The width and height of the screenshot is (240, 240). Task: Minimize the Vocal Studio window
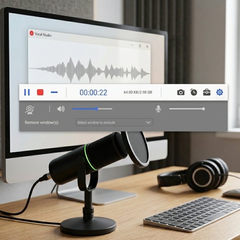coord(133,45)
